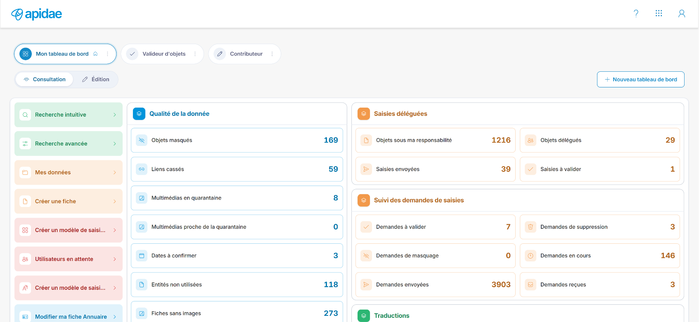This screenshot has height=322, width=699.
Task: Open options menu for Mon tableau de bord
Action: 107,54
